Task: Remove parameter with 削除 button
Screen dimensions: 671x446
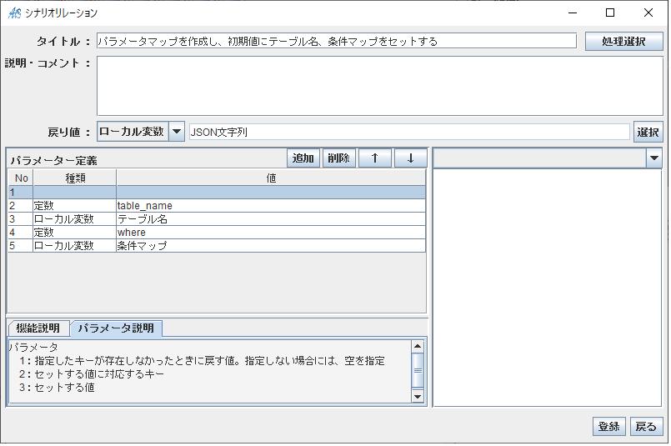Action: click(x=338, y=158)
